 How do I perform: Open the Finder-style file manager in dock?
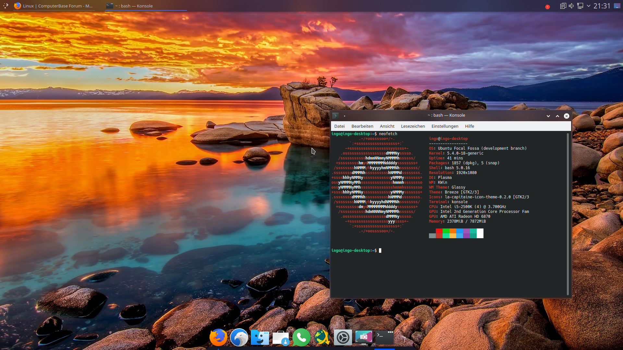click(260, 337)
